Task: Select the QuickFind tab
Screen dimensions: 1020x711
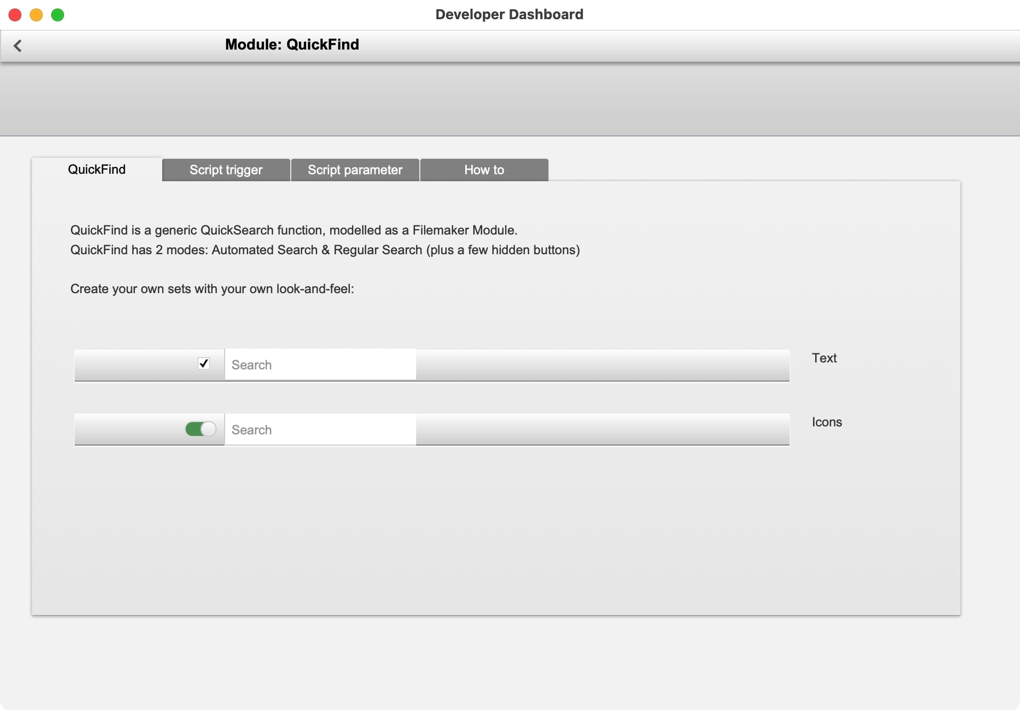Action: tap(96, 169)
